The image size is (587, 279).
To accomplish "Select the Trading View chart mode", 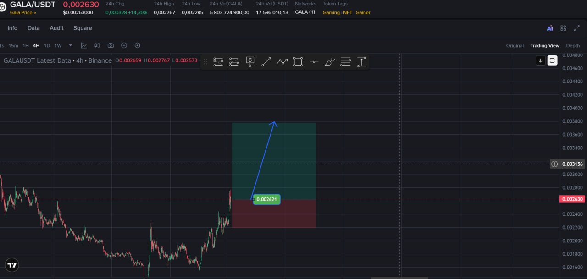I will click(x=545, y=45).
